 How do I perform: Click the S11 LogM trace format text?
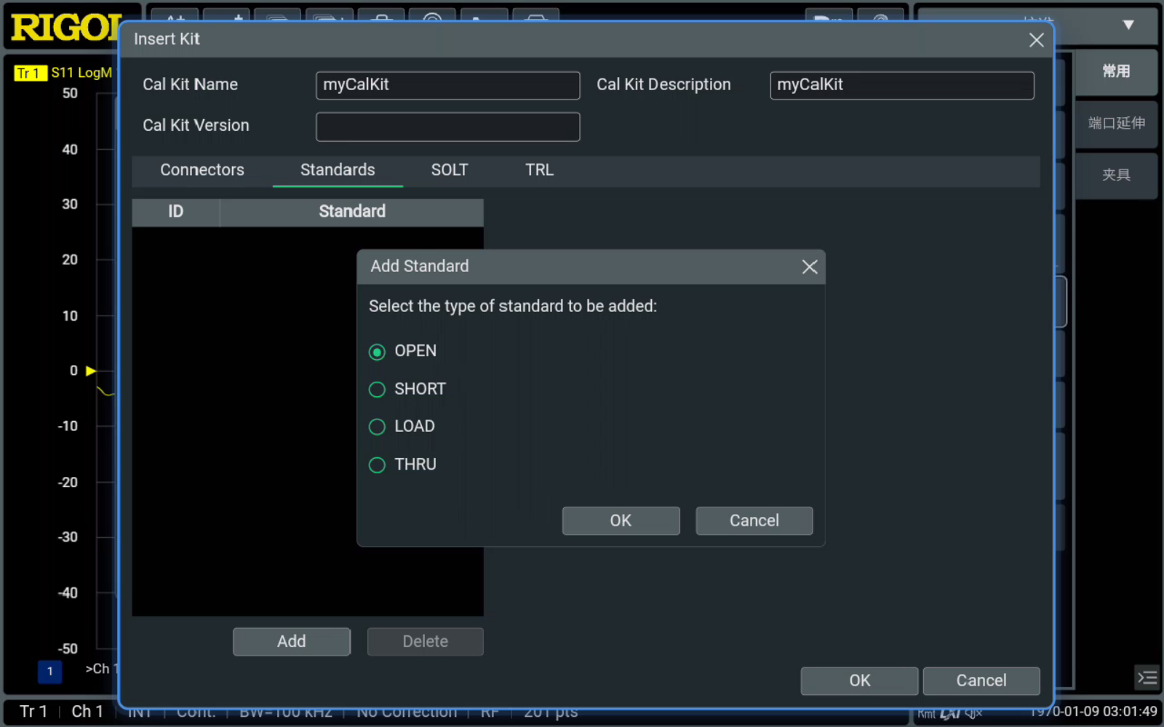[81, 73]
